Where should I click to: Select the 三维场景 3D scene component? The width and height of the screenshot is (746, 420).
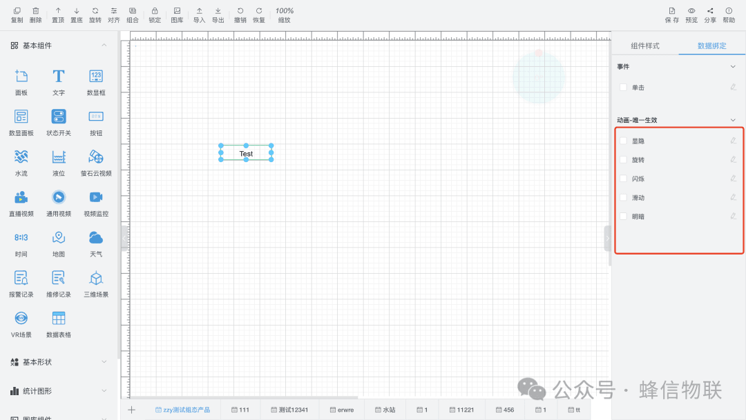[96, 284]
